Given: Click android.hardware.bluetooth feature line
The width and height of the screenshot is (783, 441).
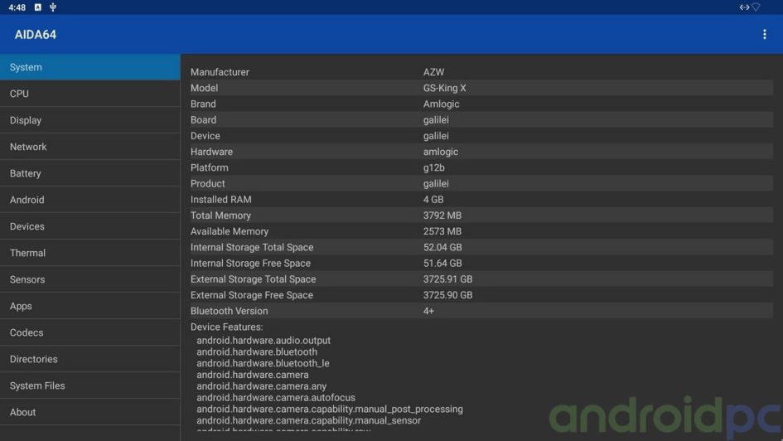Looking at the screenshot, I should (x=257, y=352).
